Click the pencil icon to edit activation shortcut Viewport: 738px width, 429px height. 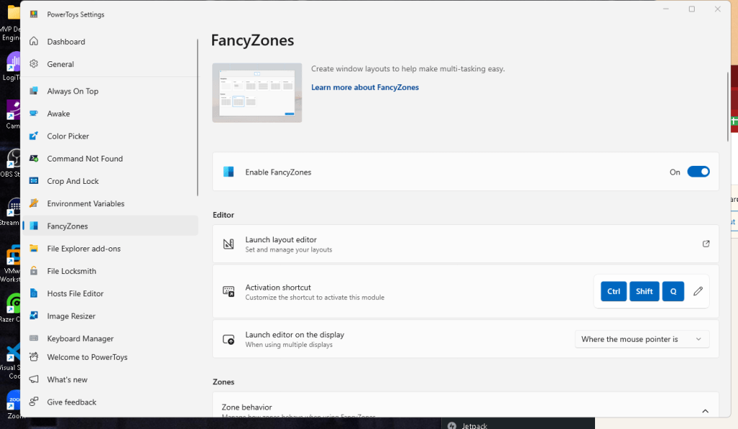[x=698, y=291]
